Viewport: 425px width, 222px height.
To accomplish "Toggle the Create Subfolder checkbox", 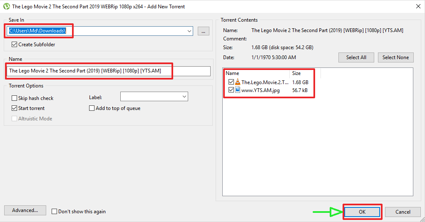I will pos(15,45).
